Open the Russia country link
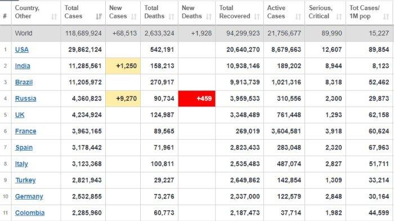This screenshot has width=394, height=221. (26, 98)
